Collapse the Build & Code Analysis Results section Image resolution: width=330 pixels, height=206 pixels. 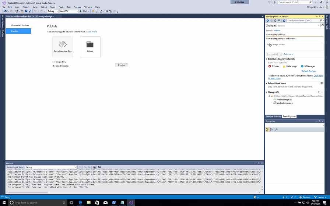[267, 59]
